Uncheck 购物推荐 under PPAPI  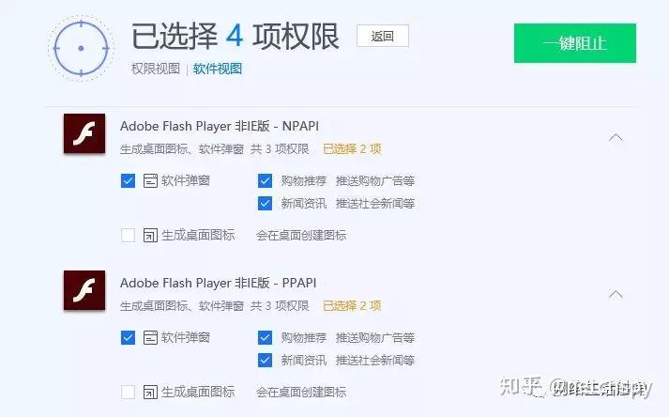[265, 337]
